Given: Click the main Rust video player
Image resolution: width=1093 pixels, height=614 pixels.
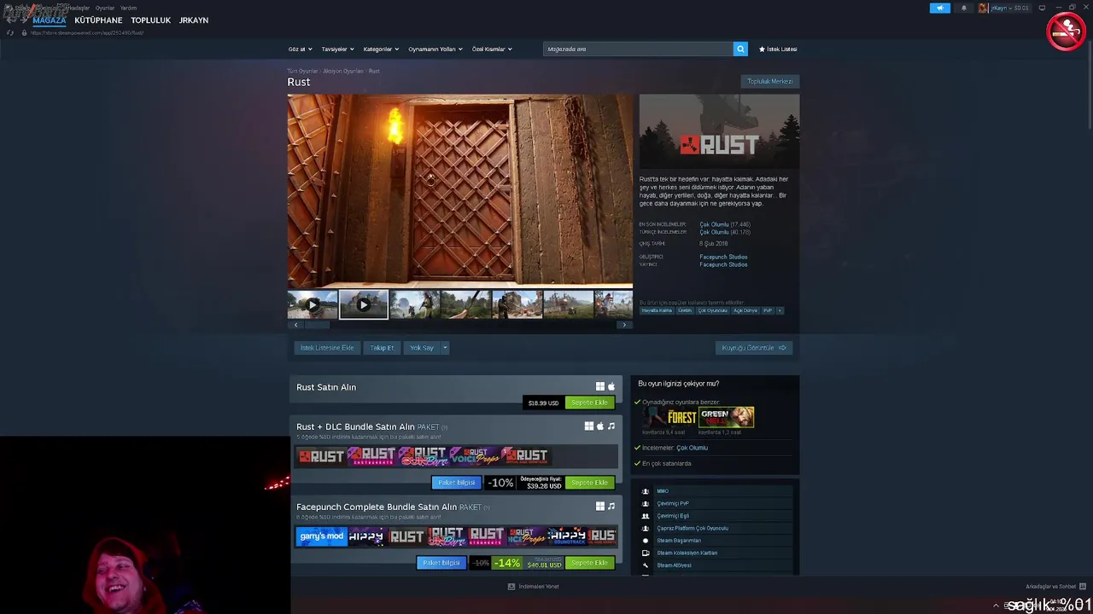Looking at the screenshot, I should (x=460, y=191).
